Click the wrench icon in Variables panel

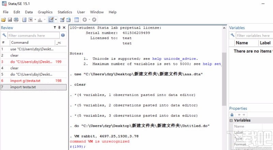232,35
